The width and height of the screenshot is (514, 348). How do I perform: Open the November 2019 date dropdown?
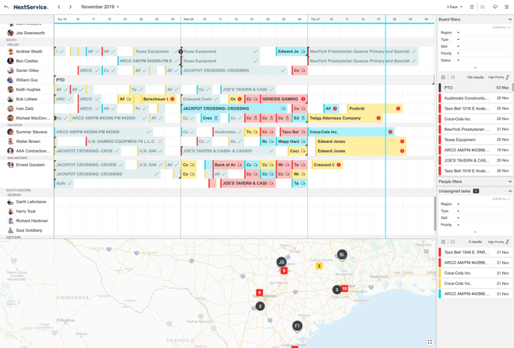coord(100,7)
